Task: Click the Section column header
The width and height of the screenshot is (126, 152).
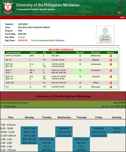Action: tap(33, 53)
